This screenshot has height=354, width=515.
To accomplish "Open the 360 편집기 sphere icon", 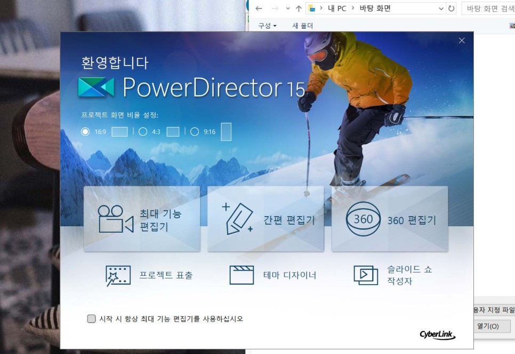I will pos(363,218).
